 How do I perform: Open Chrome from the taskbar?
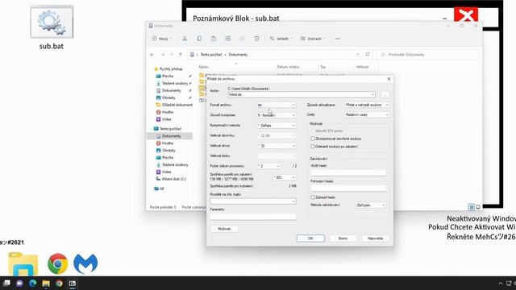pos(59,284)
